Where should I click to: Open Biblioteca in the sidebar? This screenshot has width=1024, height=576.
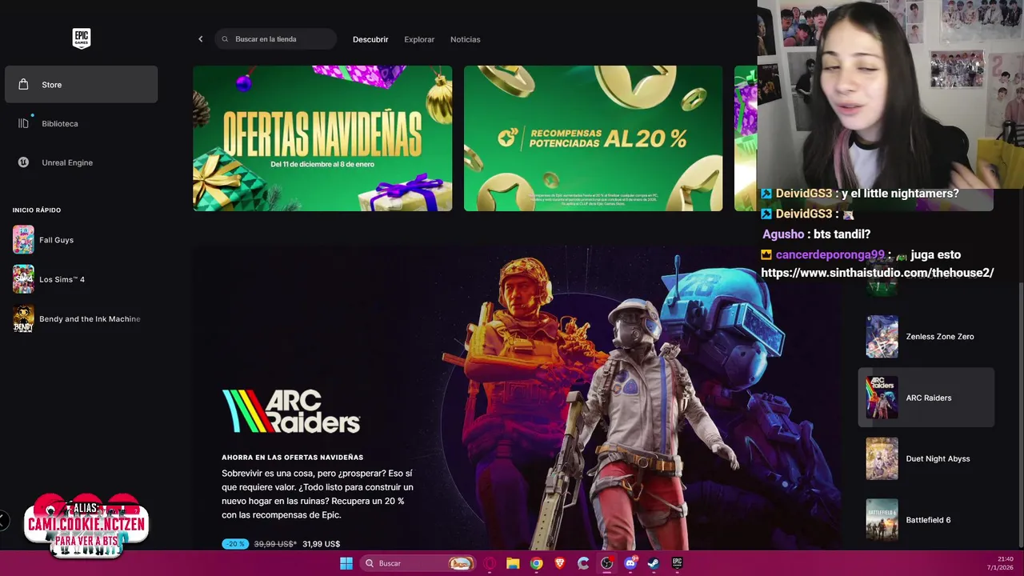tap(81, 123)
